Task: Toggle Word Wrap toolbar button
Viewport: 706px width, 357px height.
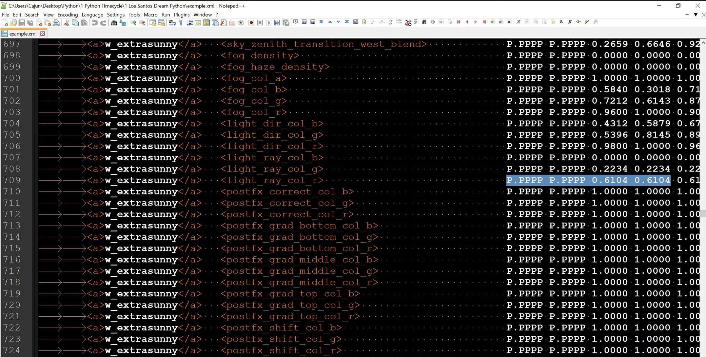Action: coord(172,23)
